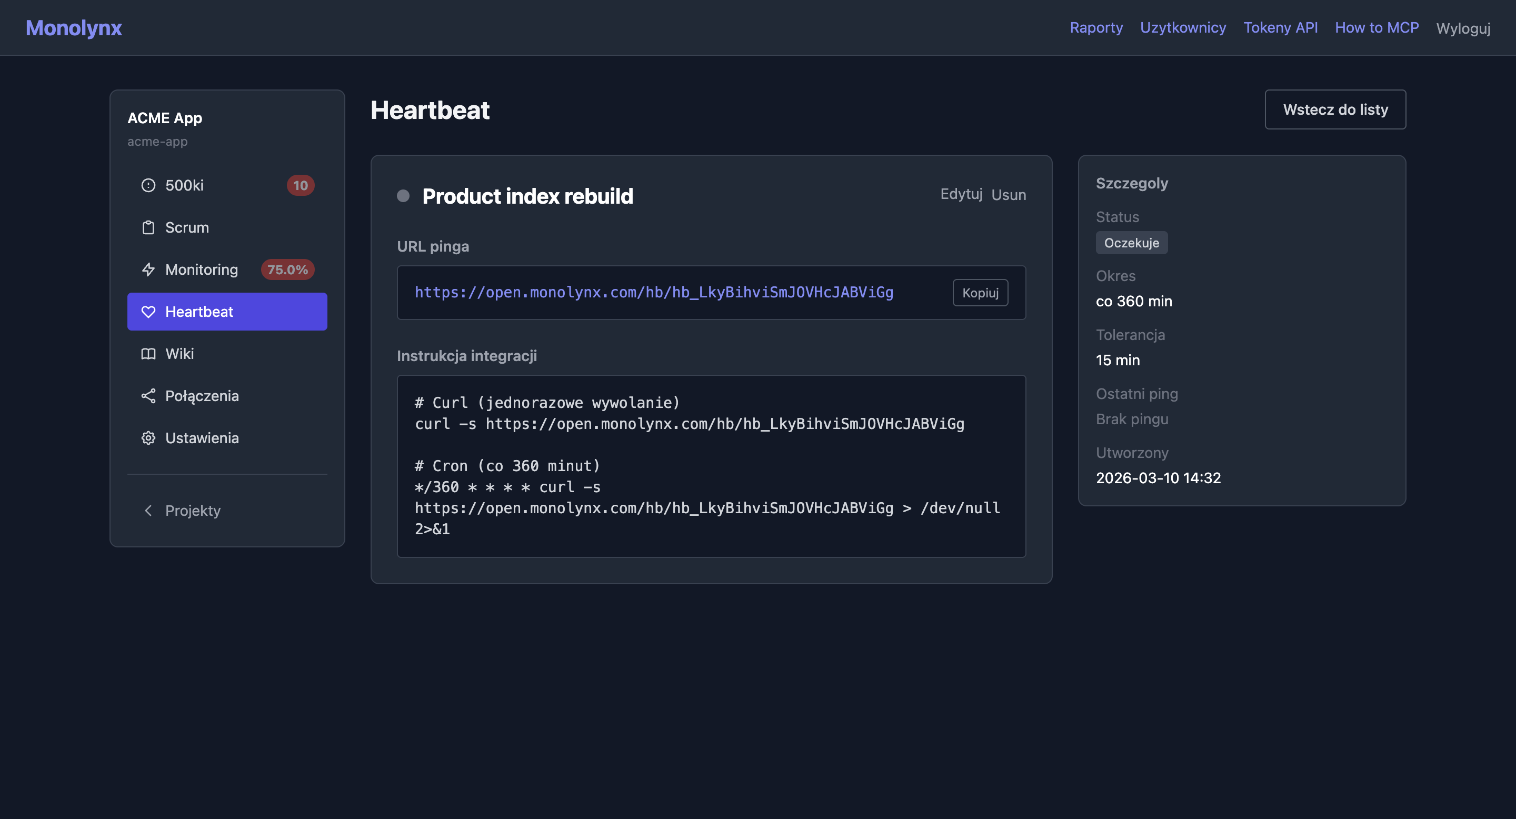
Task: Open Wiki using the book icon
Action: 148,354
